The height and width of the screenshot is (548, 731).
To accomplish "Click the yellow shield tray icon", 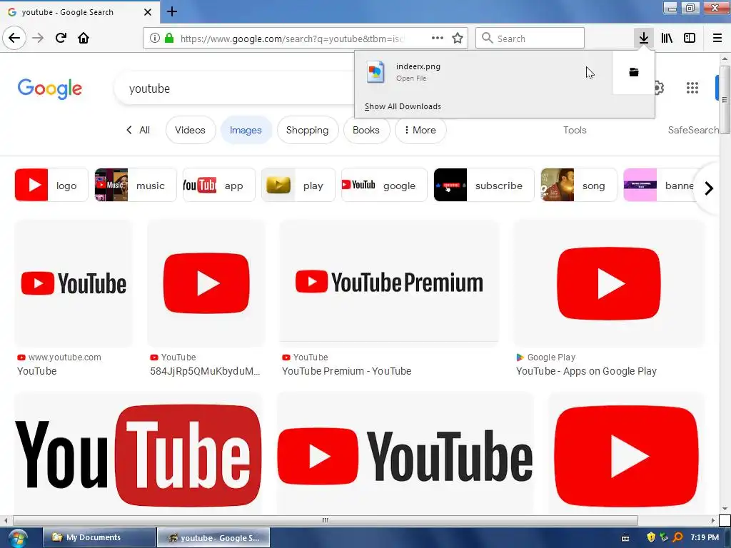I will 651,537.
